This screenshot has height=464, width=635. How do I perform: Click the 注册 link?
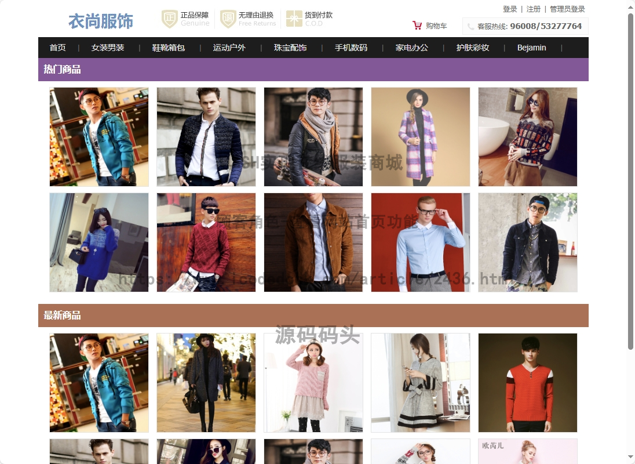(x=534, y=9)
